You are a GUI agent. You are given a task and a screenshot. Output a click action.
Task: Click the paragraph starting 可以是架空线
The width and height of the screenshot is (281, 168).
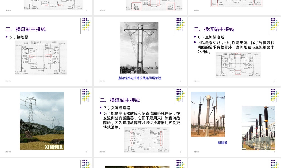pos(236,47)
